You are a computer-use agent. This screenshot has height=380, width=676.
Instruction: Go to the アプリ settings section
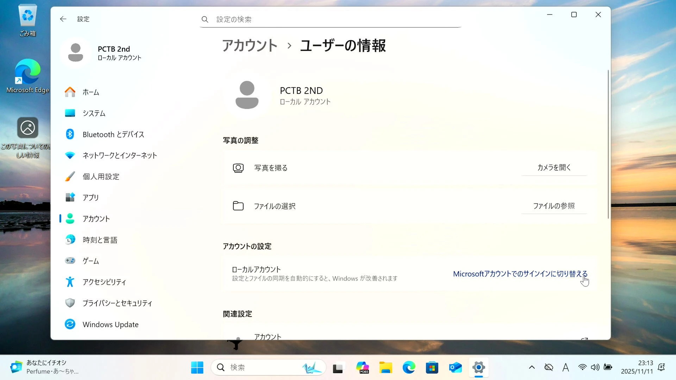tap(90, 198)
